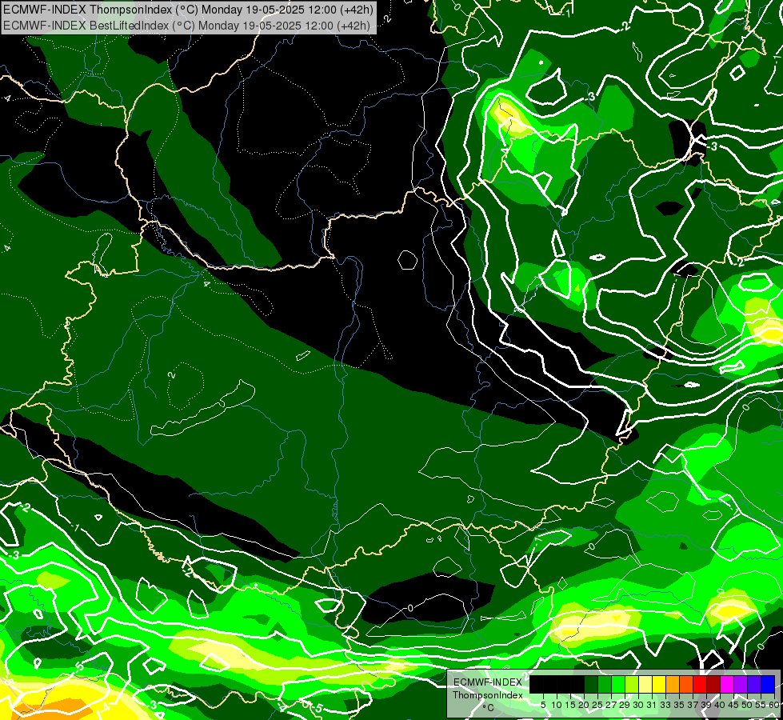Click the °C unit label in the legend
The width and height of the screenshot is (783, 720).
click(488, 707)
